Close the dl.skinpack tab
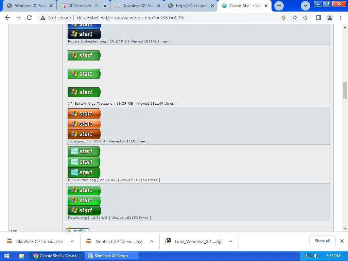348x261 pixels. coord(212,6)
